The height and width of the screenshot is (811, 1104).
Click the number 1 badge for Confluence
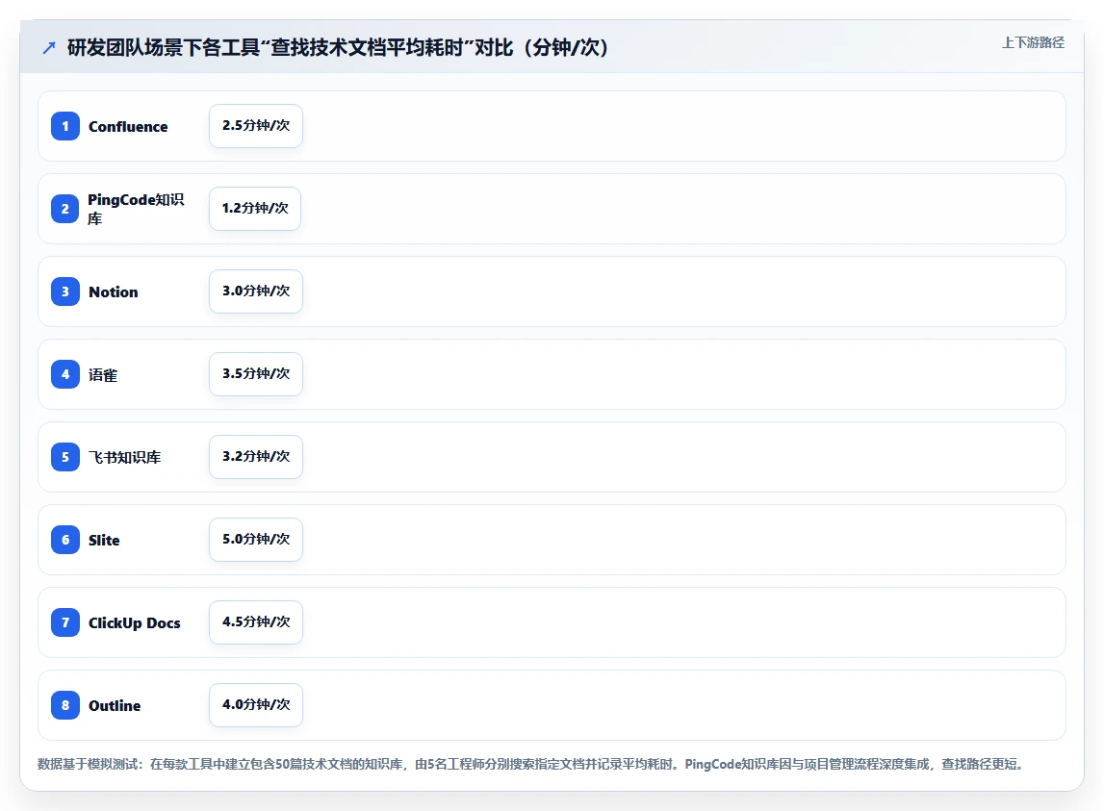tap(65, 126)
